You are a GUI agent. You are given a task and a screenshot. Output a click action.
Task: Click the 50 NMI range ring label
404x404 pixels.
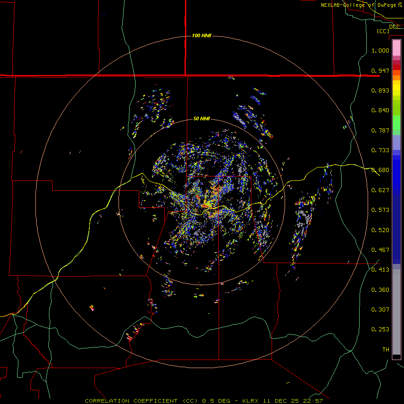coord(202,119)
